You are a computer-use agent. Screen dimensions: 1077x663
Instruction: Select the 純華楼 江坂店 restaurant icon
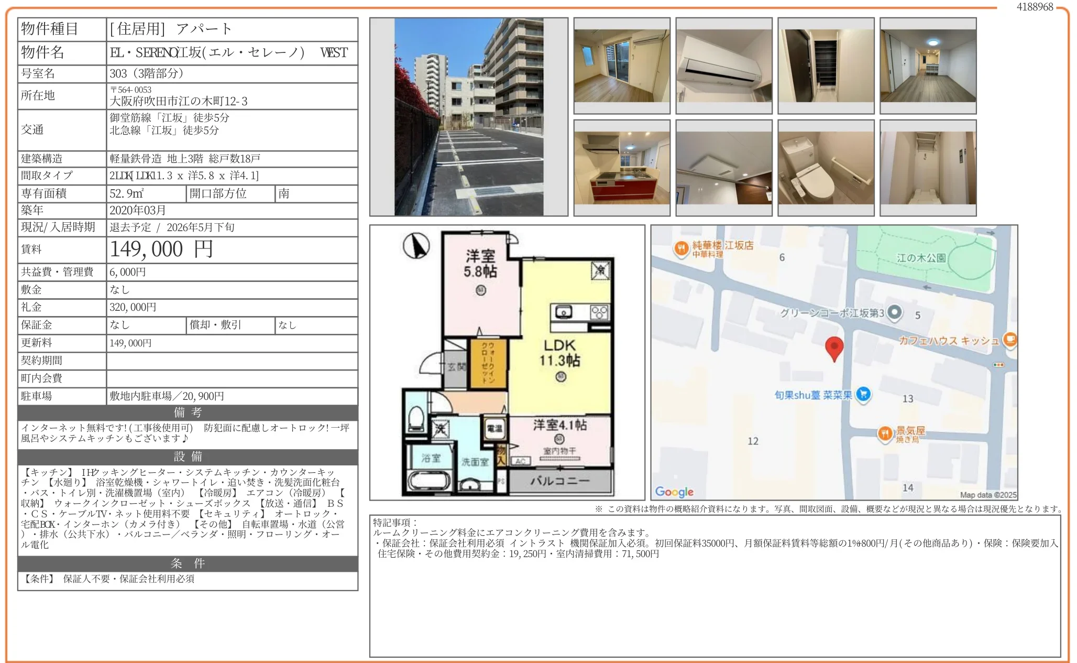(x=680, y=248)
